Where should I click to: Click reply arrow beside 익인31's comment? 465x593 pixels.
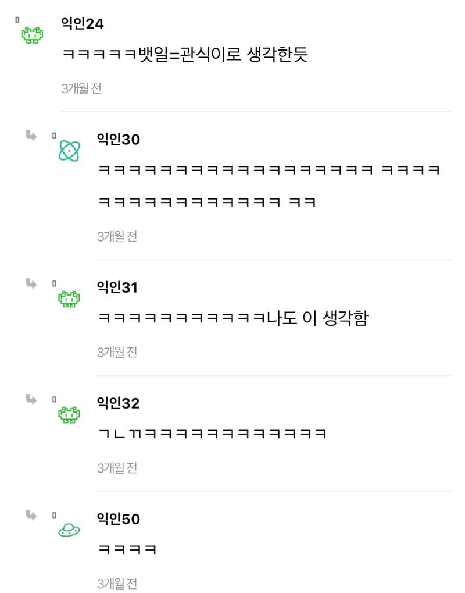click(x=31, y=283)
